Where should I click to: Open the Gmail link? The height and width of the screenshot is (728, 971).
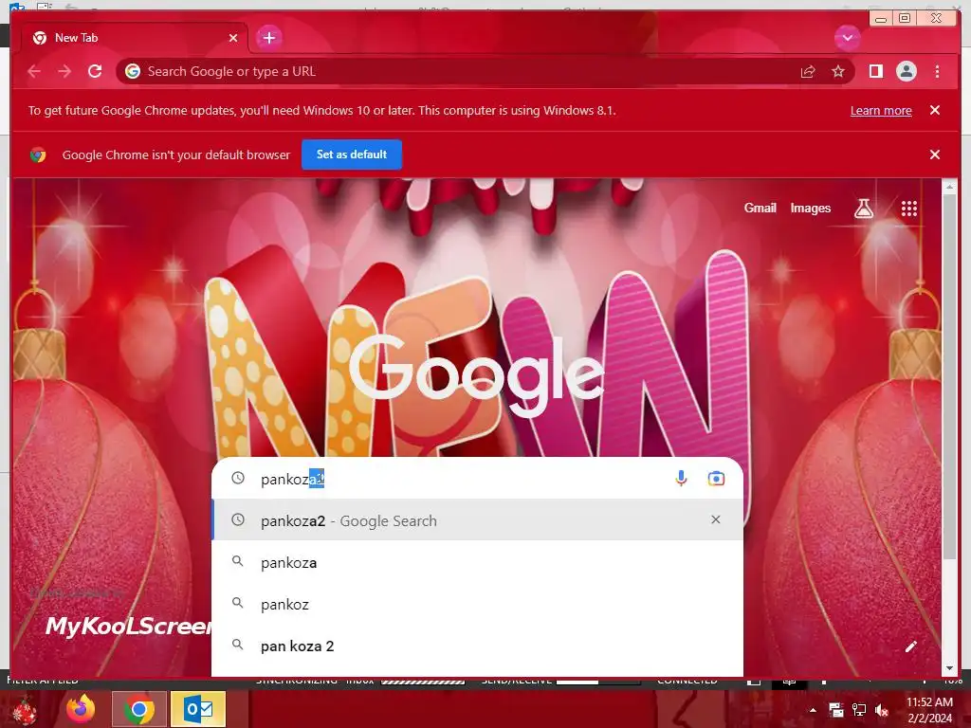point(760,209)
